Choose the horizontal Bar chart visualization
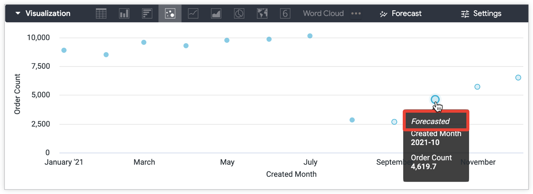Screen dimensions: 533x194 pos(147,14)
